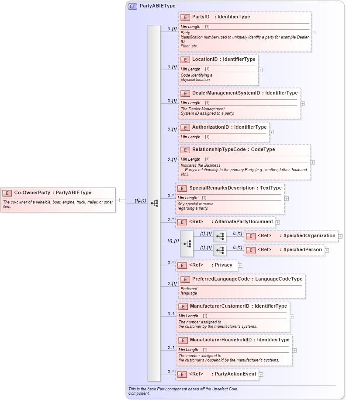Image resolution: width=346 pixels, height=400 pixels.
Task: Click the E icon of PartyID element
Action: (185, 18)
